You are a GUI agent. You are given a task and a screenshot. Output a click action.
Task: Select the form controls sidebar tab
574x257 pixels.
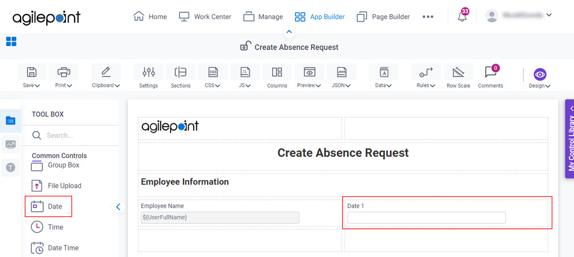point(11,120)
